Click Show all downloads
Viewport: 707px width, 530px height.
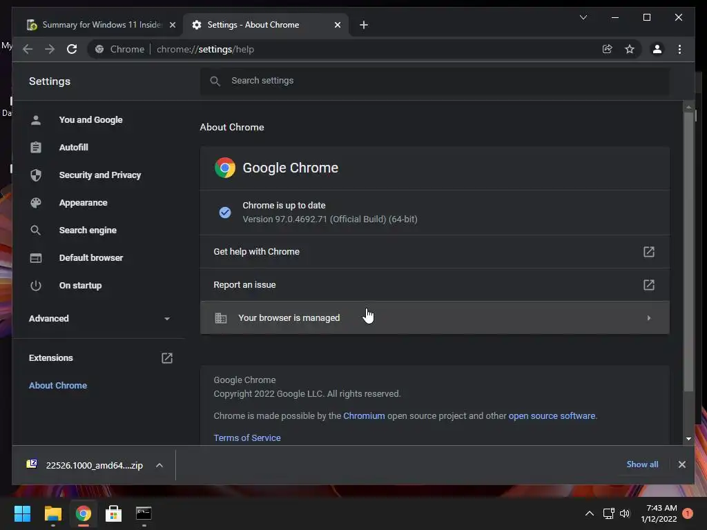(x=642, y=464)
